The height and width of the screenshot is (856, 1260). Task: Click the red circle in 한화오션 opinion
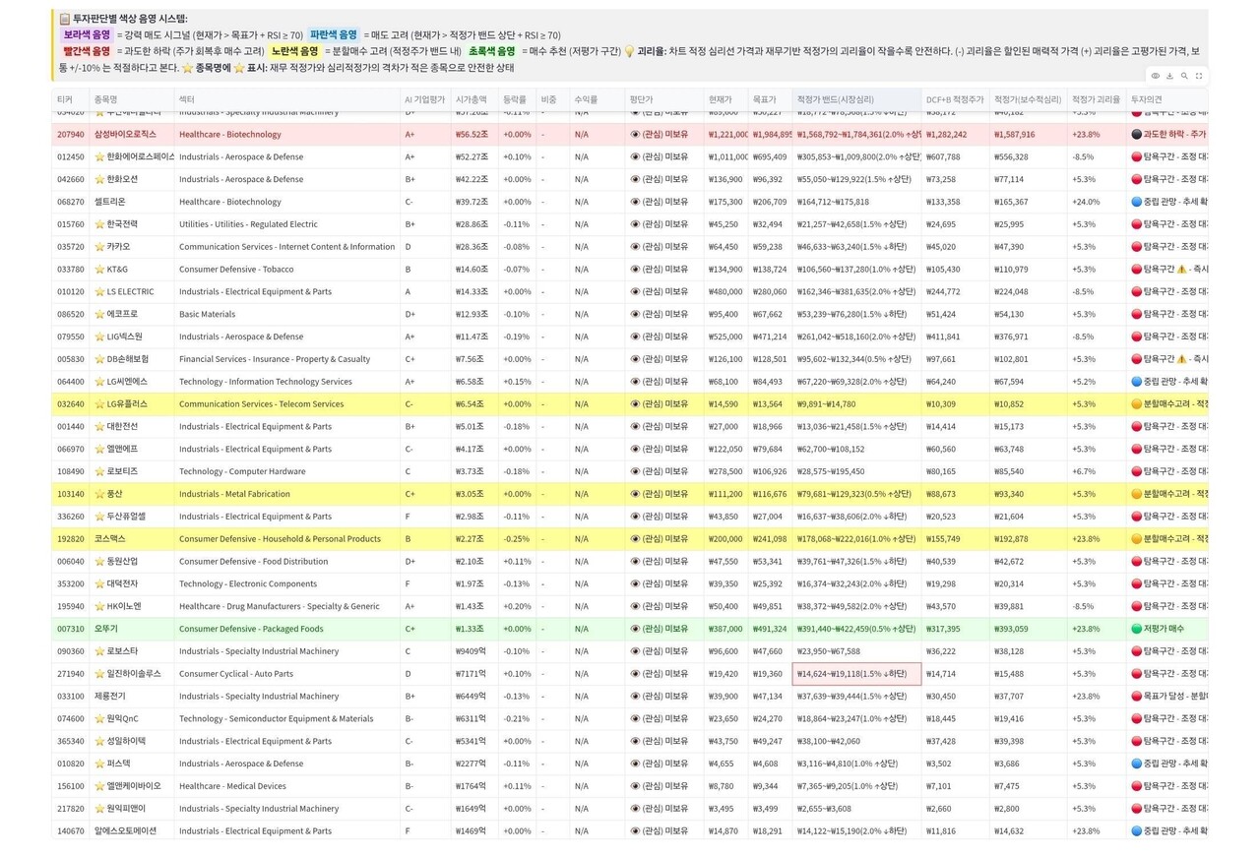[x=1136, y=180]
